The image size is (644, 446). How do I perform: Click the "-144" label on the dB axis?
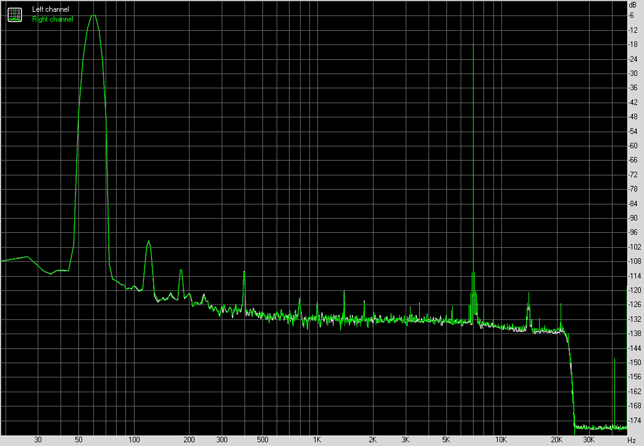pos(635,348)
